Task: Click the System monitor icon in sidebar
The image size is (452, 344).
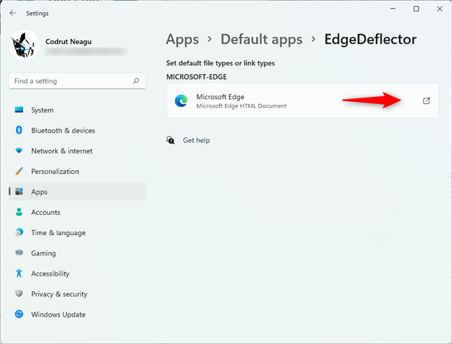Action: (x=19, y=110)
